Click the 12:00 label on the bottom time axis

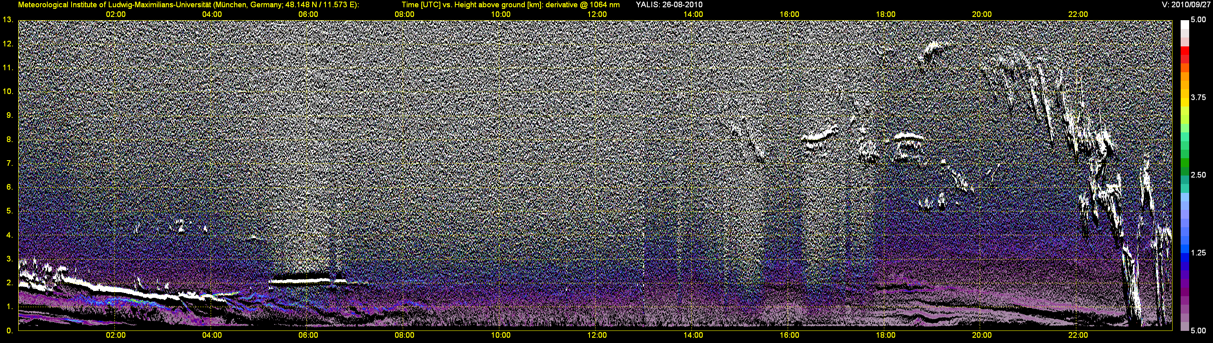[597, 335]
